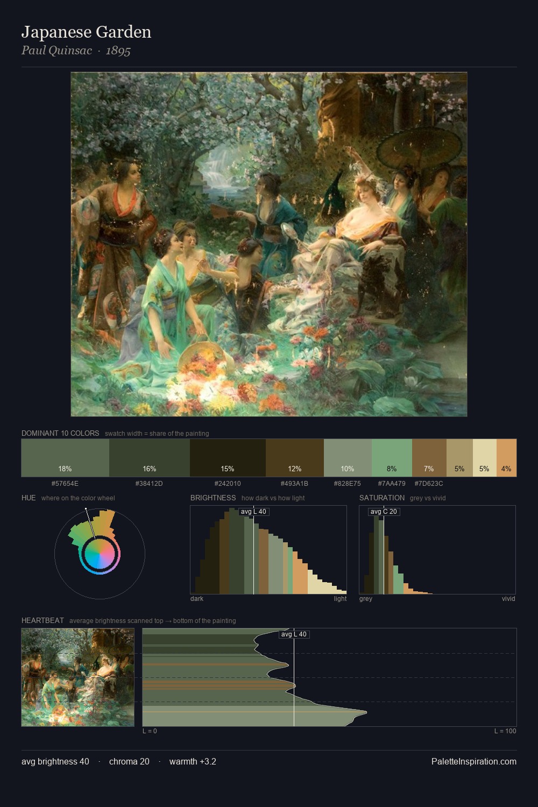The image size is (538, 807).
Task: Click the 'HUE' section heading
Action: pos(29,498)
